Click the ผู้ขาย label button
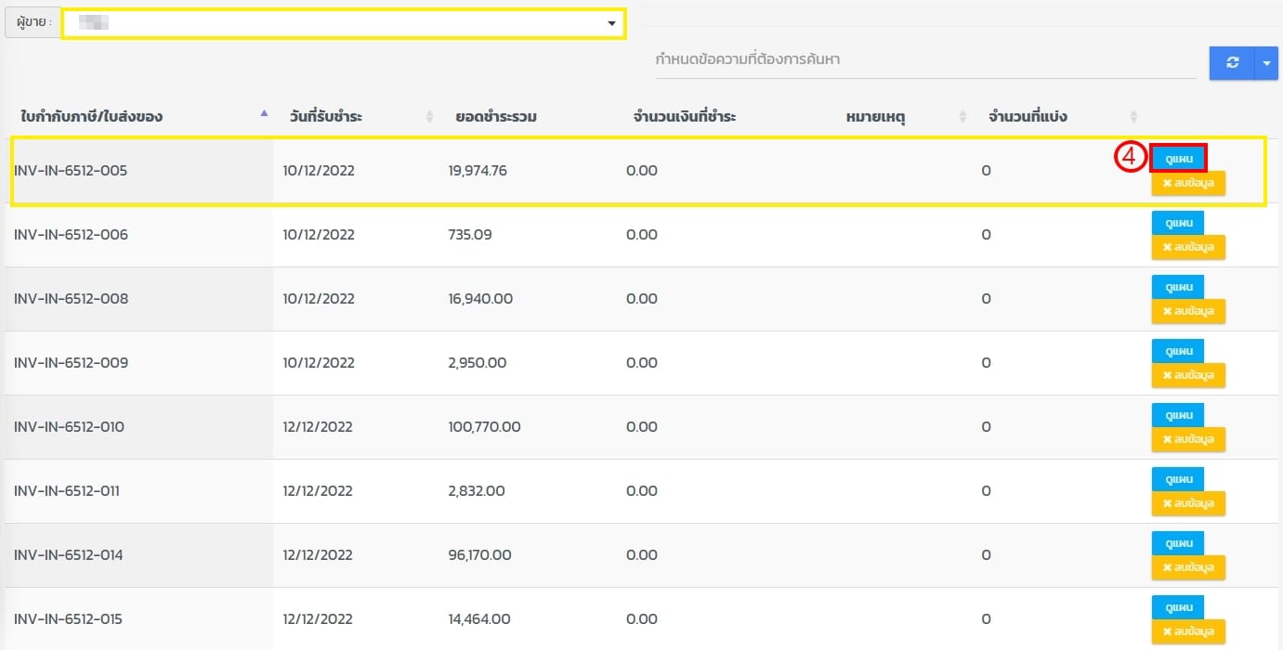 (33, 22)
